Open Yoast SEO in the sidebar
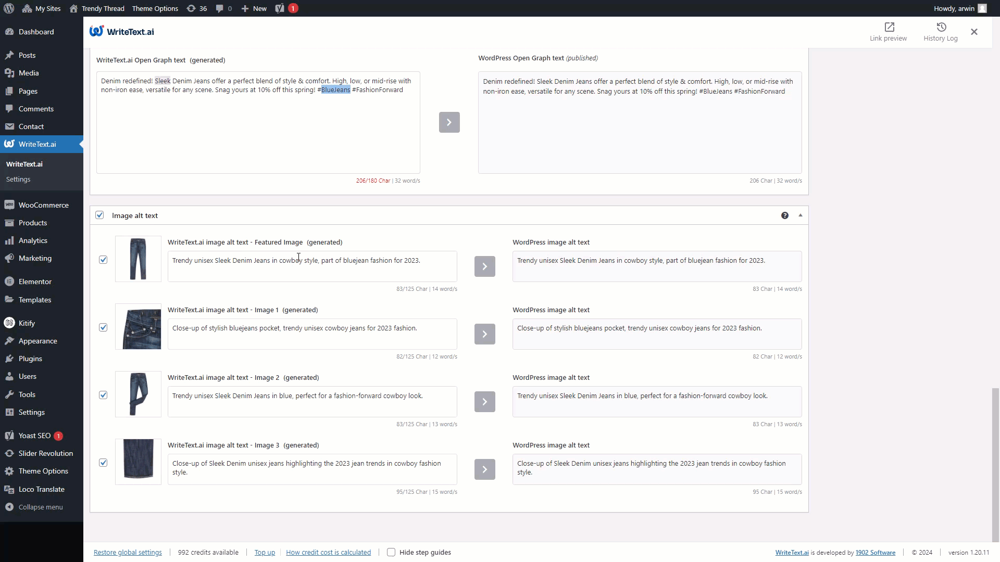This screenshot has width=1000, height=562. (x=36, y=436)
